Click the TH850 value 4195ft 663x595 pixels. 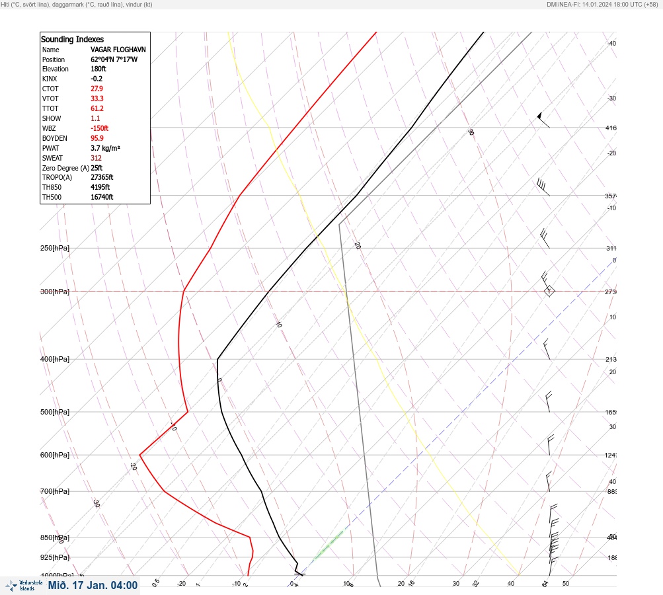coord(100,187)
